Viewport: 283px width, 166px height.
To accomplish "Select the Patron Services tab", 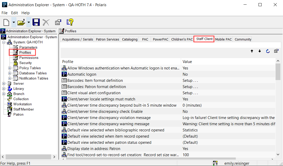I will [x=107, y=39].
